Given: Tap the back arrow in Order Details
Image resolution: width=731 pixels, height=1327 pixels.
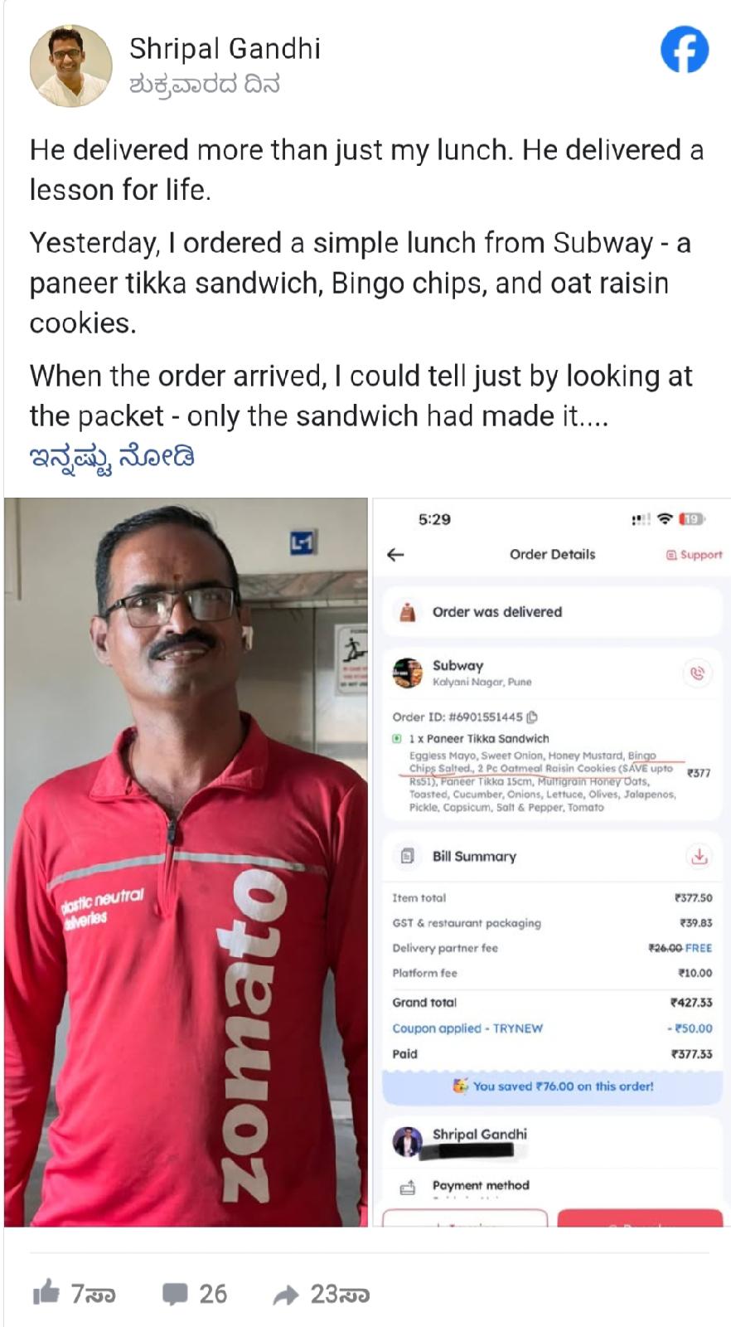Looking at the screenshot, I should (x=396, y=555).
